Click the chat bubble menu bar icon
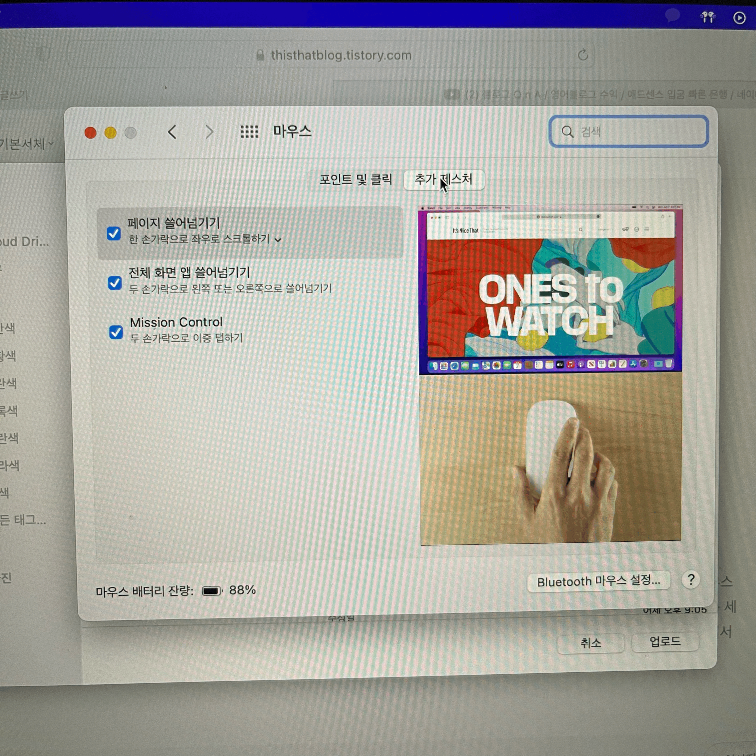Screen dimensions: 756x756 coord(672,16)
